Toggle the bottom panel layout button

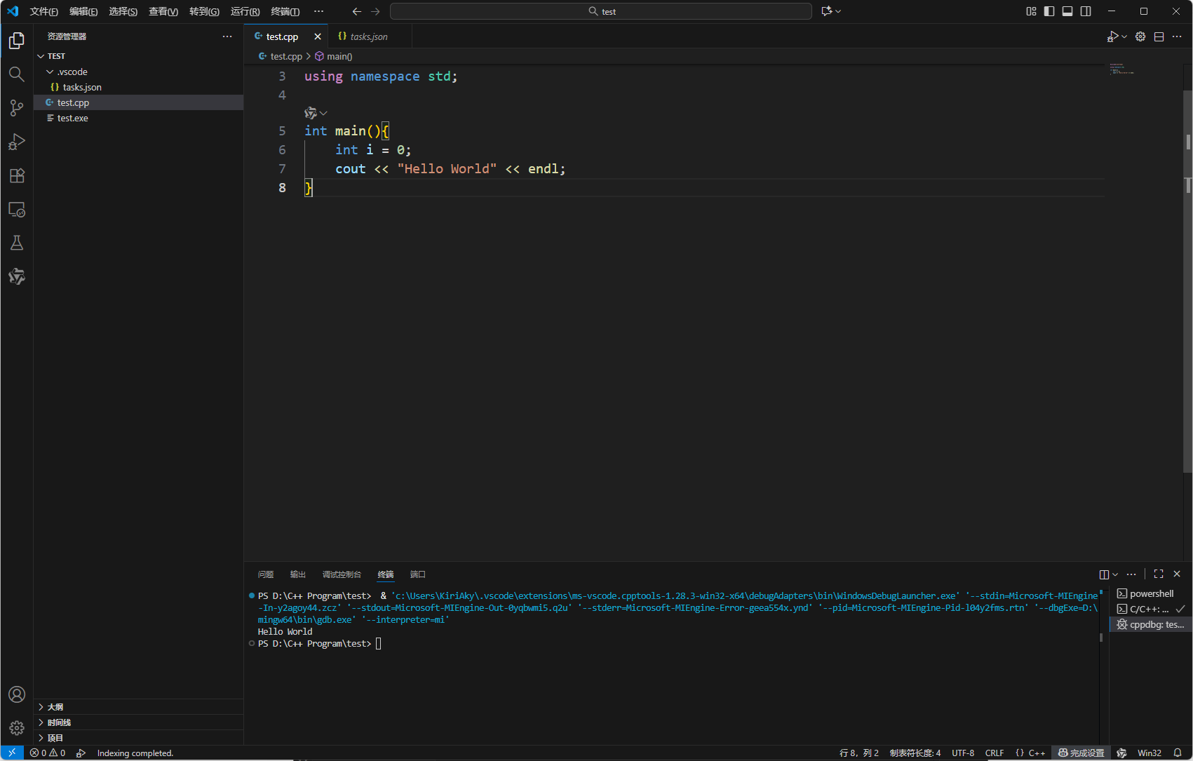click(1067, 11)
